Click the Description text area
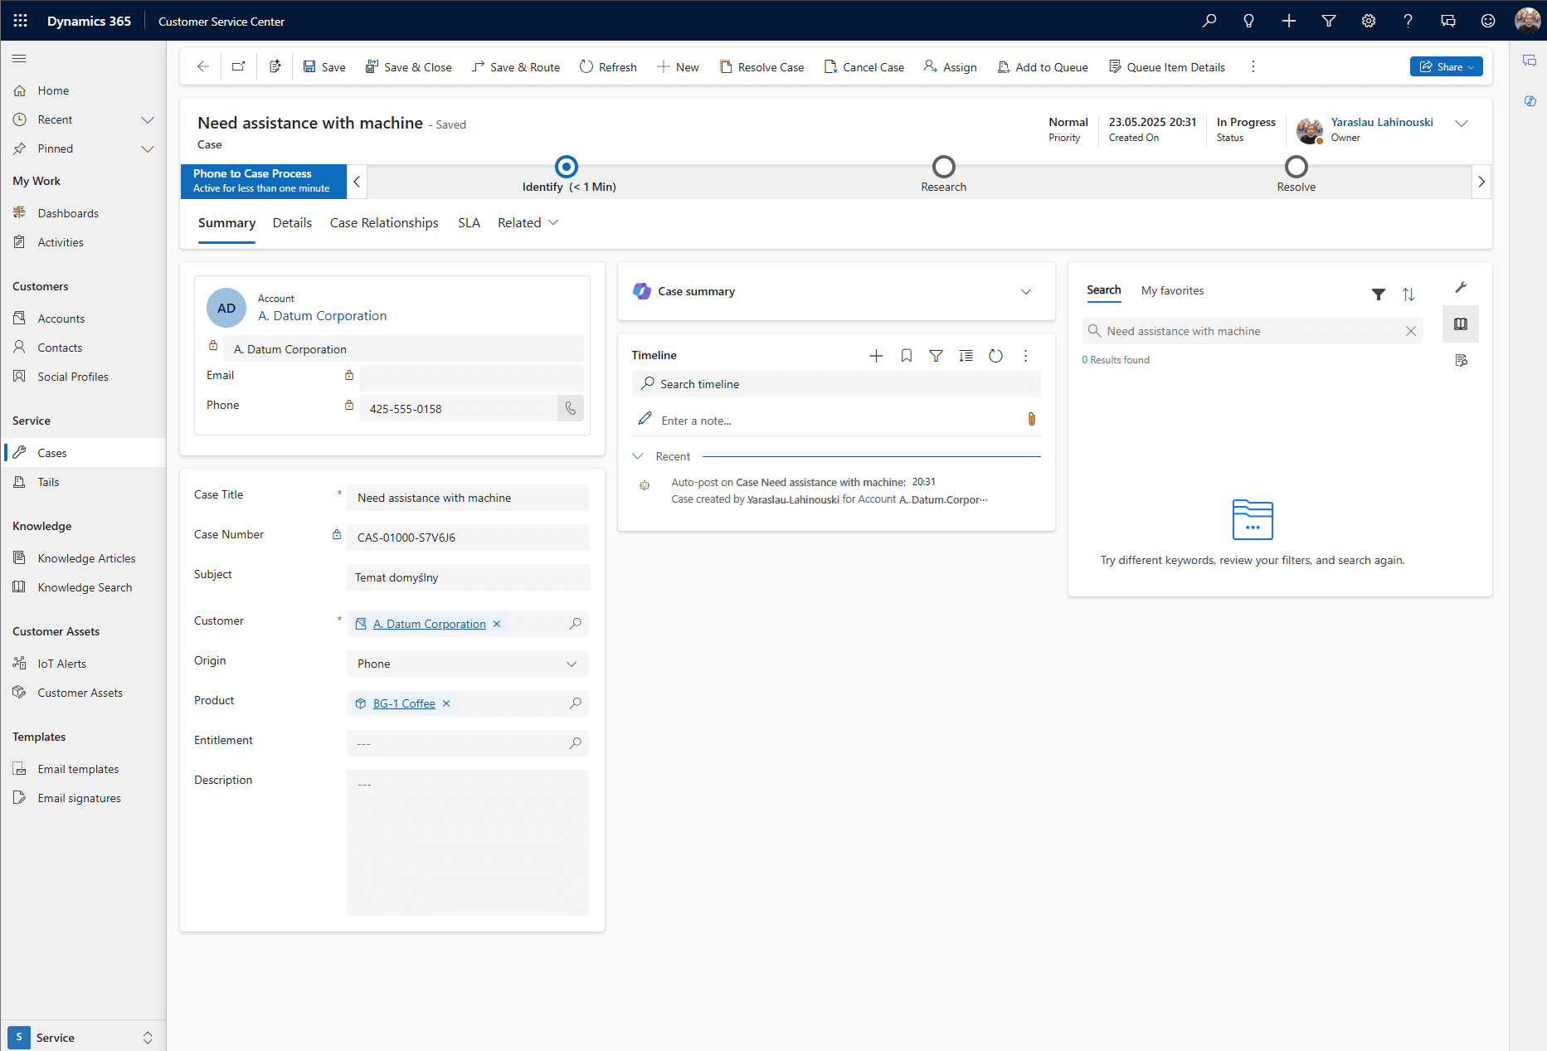1547x1051 pixels. pos(468,843)
